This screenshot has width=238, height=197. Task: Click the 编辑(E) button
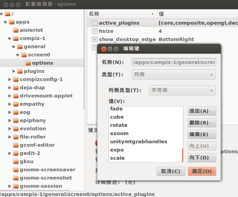202,134
